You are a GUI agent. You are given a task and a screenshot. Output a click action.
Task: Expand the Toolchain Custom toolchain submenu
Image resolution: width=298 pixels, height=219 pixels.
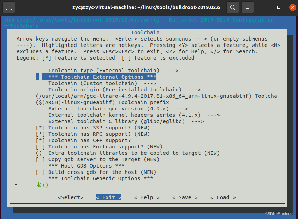click(93, 83)
